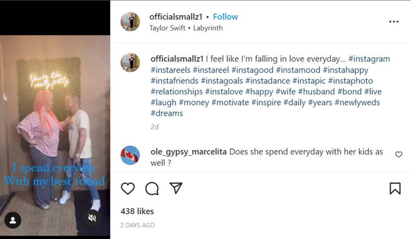
Task: Open comments with the speech bubble icon
Action: tap(152, 188)
